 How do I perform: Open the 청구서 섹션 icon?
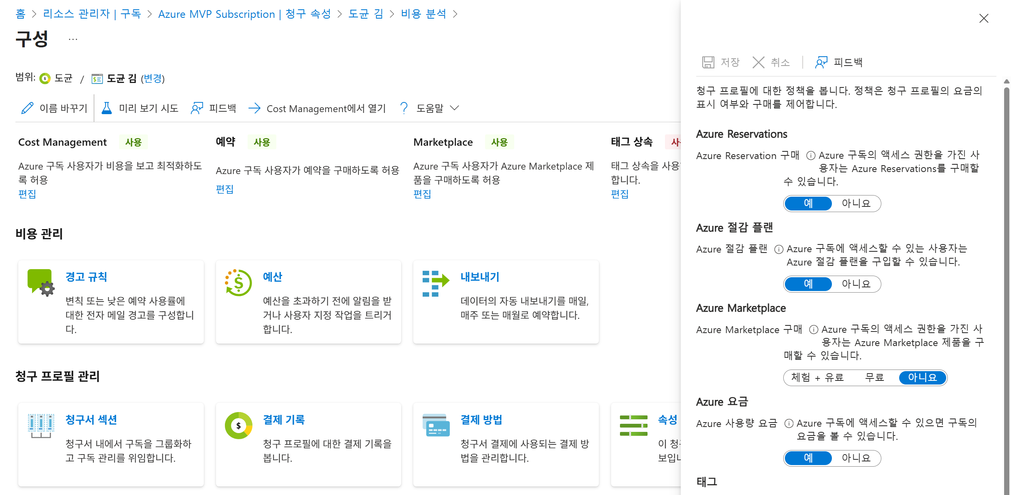(41, 425)
